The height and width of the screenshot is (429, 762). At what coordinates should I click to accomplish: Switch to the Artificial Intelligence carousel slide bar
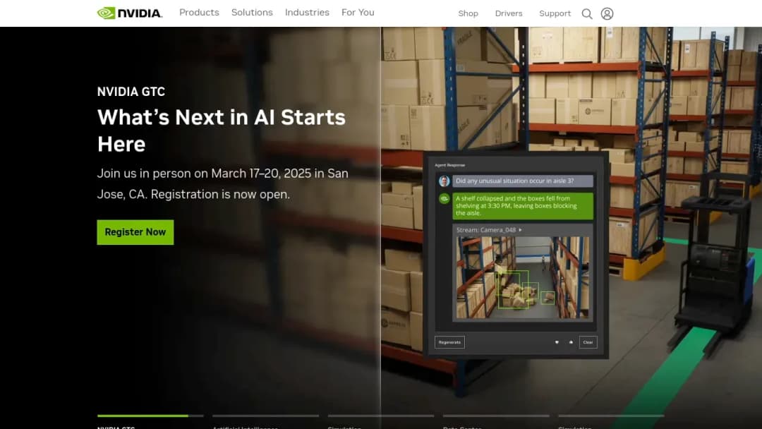point(266,416)
